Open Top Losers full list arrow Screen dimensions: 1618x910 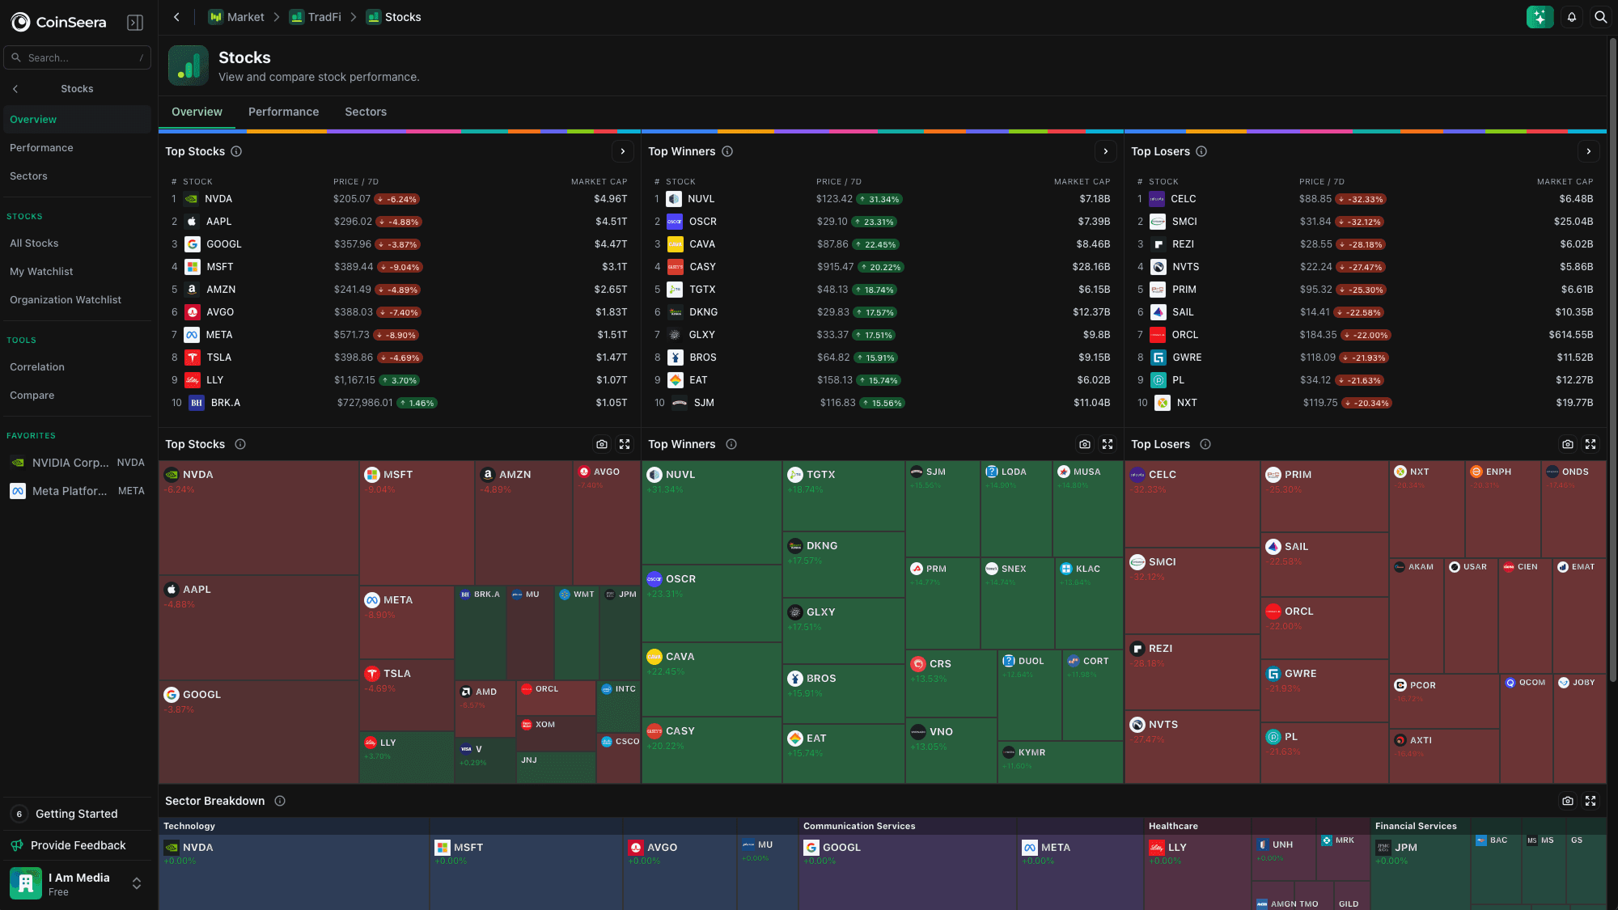coord(1589,151)
